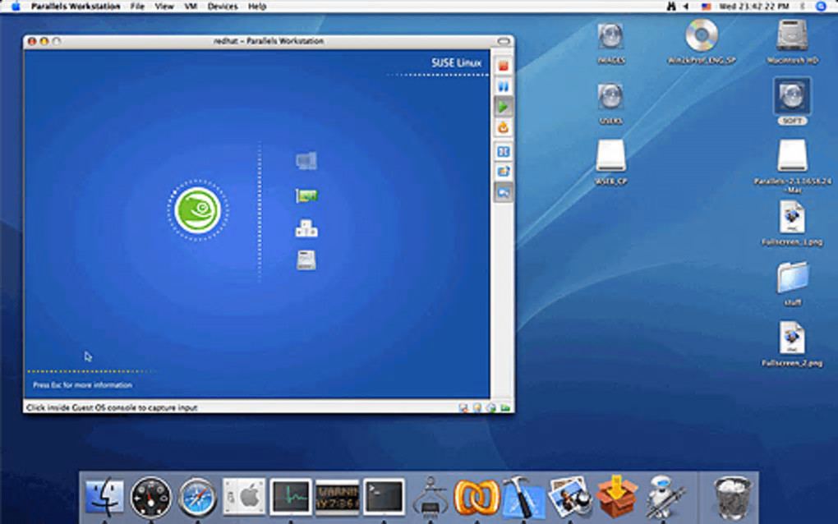Stop the VM with the red button
The image size is (838, 524).
[x=503, y=66]
